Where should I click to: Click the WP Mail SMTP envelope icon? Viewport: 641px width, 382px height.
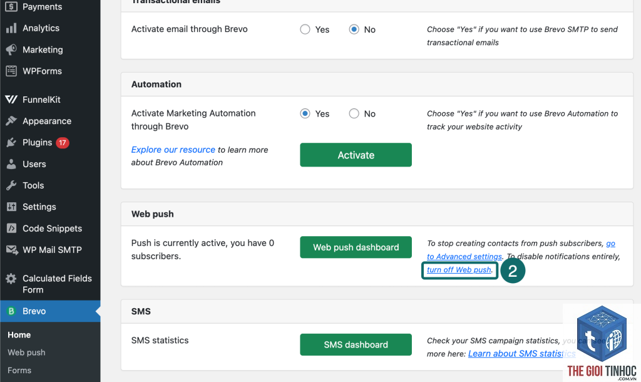[x=12, y=250]
